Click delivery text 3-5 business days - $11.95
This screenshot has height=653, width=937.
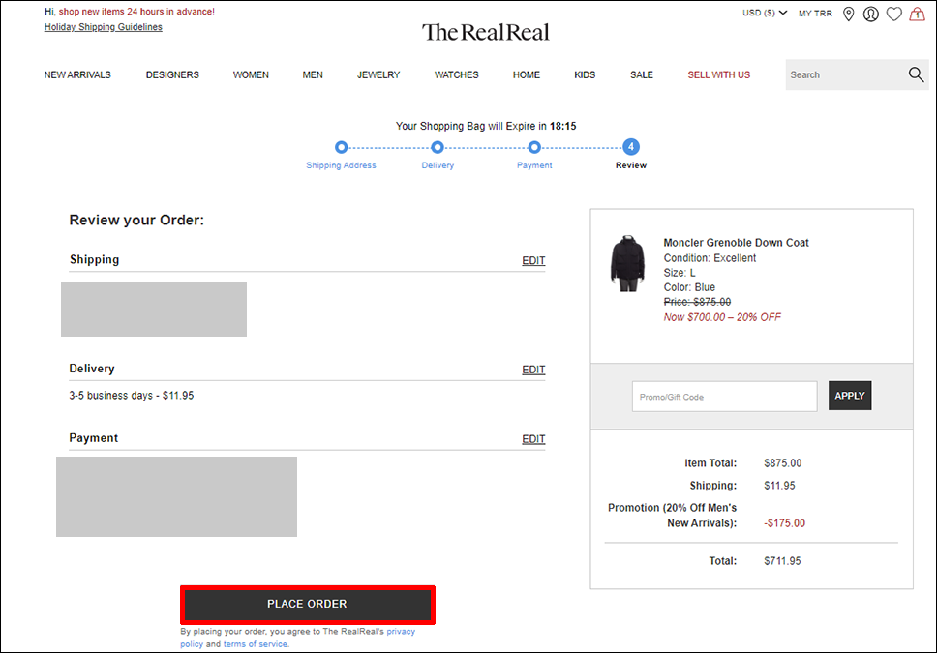[x=132, y=396]
